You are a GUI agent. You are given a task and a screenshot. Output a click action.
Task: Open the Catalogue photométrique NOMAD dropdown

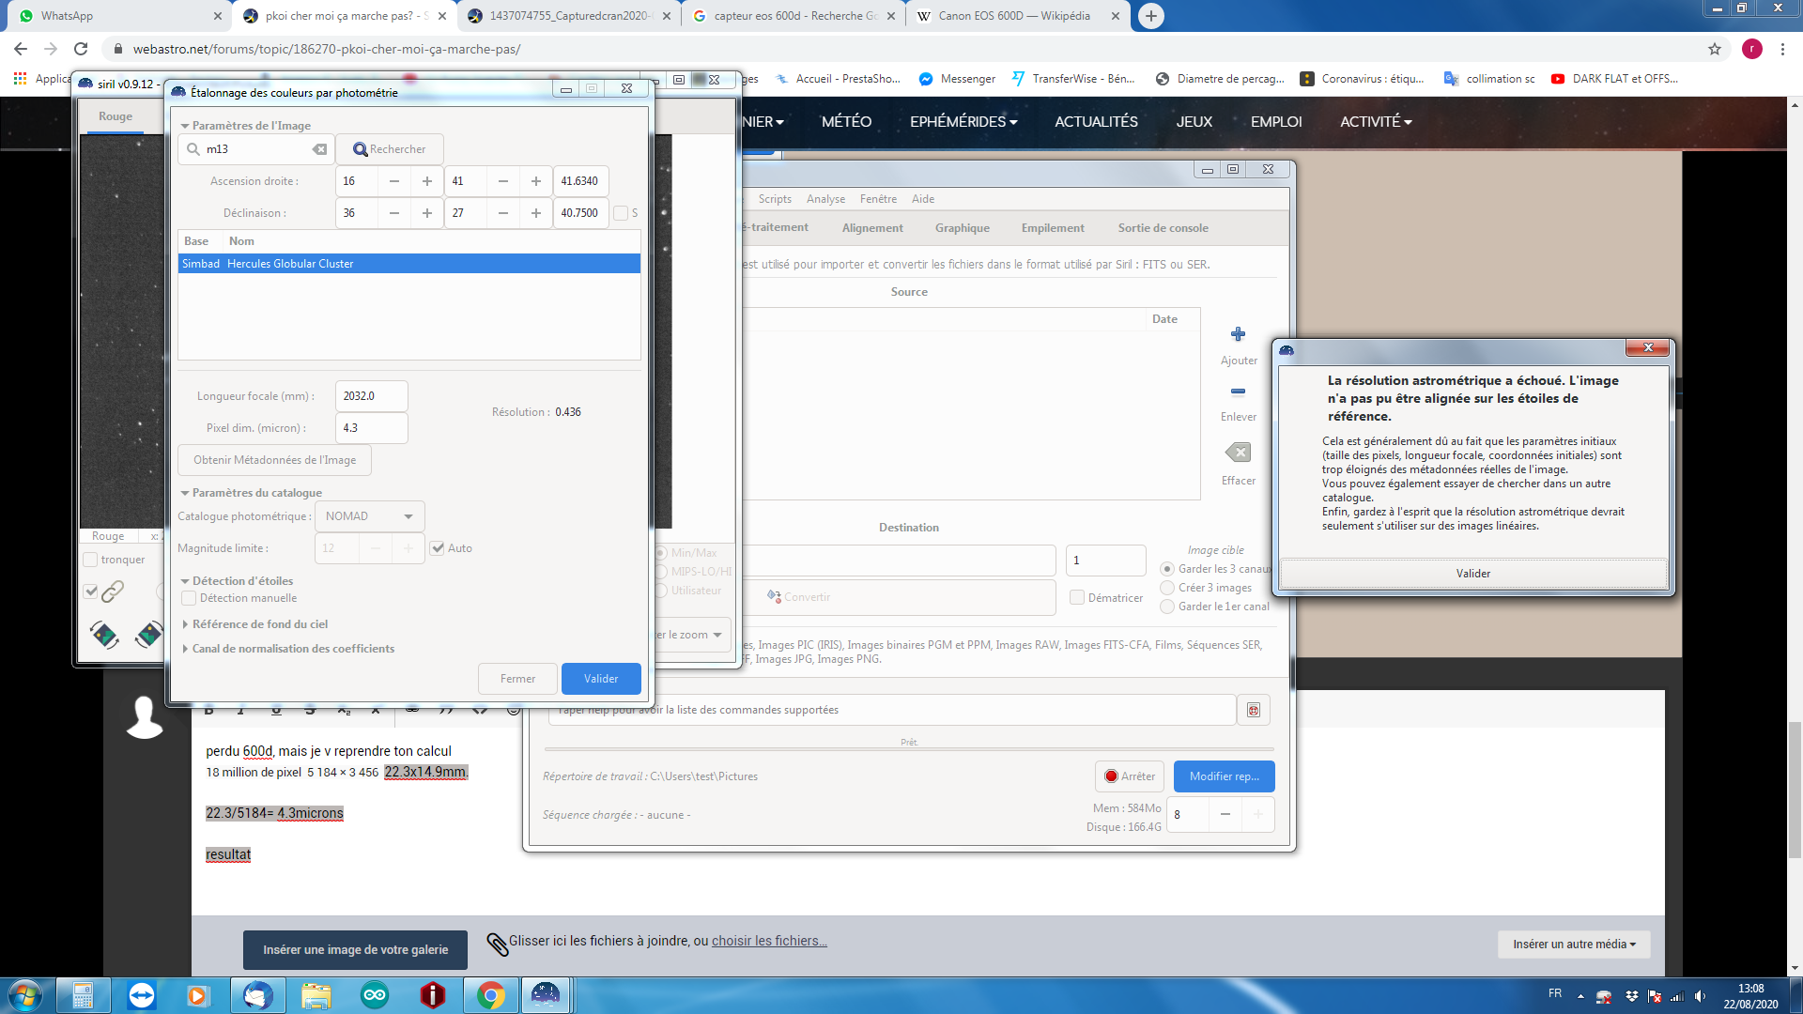369,516
